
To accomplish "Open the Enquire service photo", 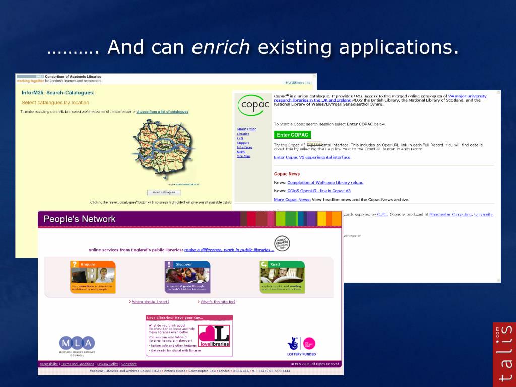I will [93, 276].
